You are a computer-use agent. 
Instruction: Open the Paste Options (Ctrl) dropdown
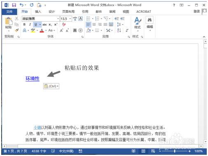click(x=51, y=86)
